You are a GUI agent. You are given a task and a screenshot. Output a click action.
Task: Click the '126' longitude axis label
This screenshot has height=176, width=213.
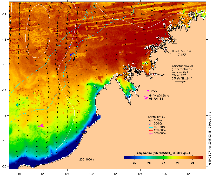click(x=189, y=174)
